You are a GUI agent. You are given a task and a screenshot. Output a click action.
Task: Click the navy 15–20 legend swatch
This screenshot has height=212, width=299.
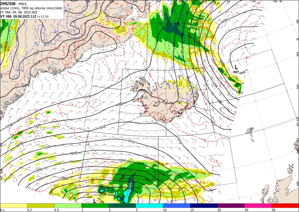(x=204, y=205)
